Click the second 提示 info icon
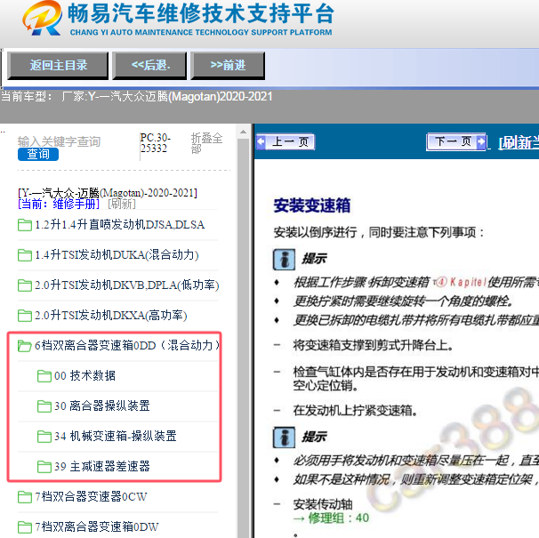The height and width of the screenshot is (538, 539). [x=284, y=438]
